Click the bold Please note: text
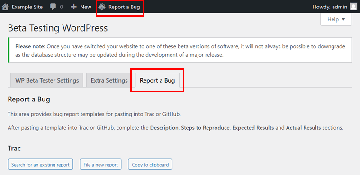This screenshot has width=360, height=175. point(30,46)
